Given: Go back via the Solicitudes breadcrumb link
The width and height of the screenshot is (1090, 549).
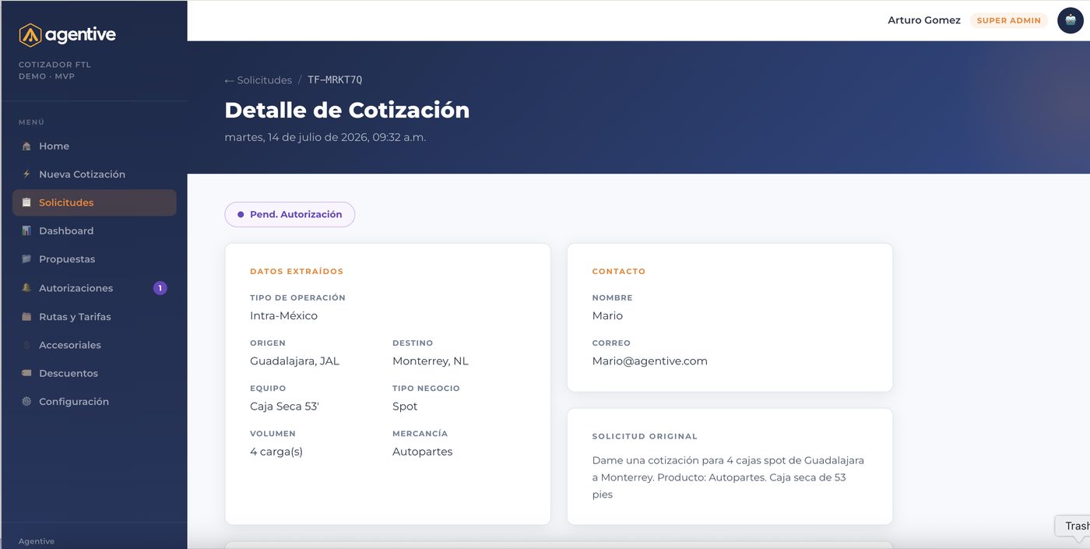Looking at the screenshot, I should (258, 80).
